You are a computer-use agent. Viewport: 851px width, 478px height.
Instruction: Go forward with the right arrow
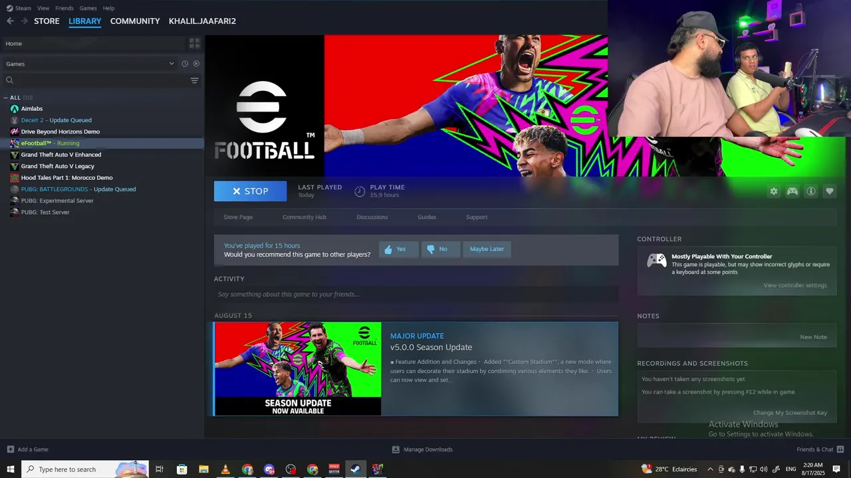point(24,21)
